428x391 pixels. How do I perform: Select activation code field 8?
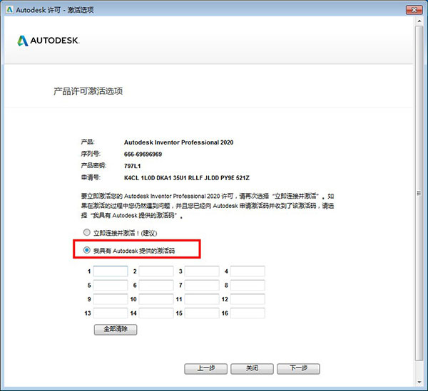[248, 285]
